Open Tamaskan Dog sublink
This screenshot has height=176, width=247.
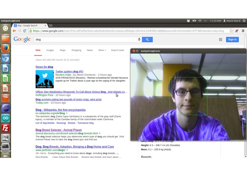tap(86, 123)
